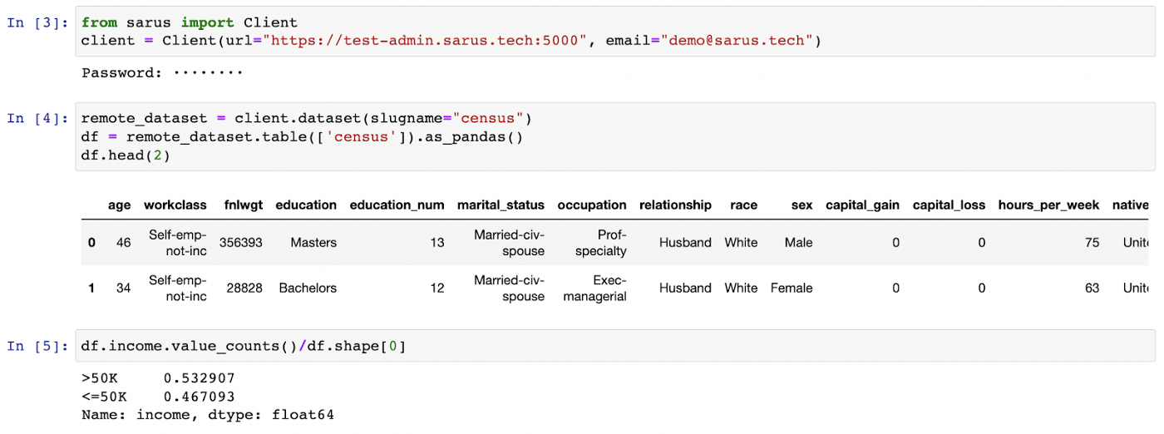Click row index 0 in the dataframe
Screen dimensions: 1164x434
[91, 243]
